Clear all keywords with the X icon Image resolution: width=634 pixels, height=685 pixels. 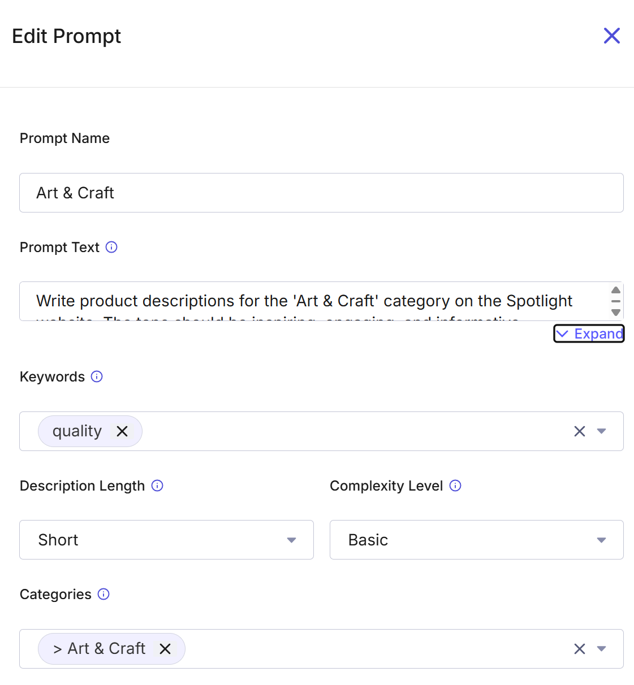(580, 431)
